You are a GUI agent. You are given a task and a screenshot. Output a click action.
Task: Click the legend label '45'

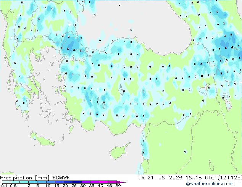pyautogui.click(x=109, y=185)
